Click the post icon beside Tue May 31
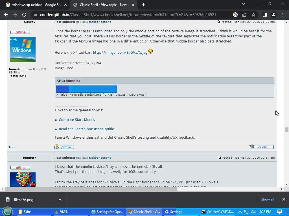The height and width of the screenshot is (216, 289). pos(220,157)
